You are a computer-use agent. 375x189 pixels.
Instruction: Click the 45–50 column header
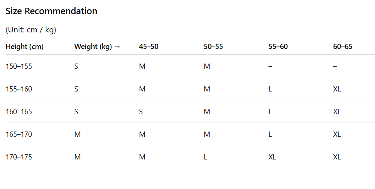click(x=149, y=47)
